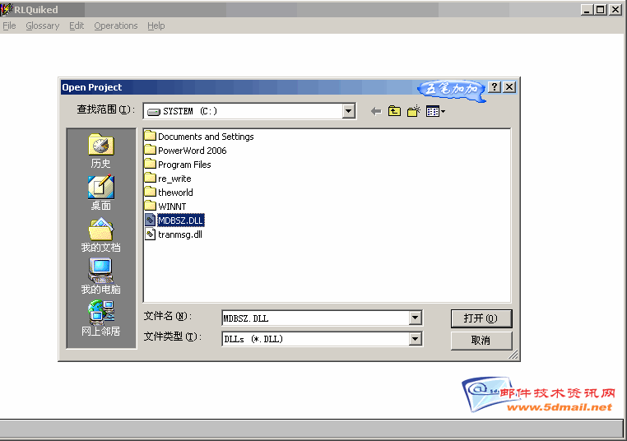Open the Desktop location in sidebar

[x=101, y=191]
